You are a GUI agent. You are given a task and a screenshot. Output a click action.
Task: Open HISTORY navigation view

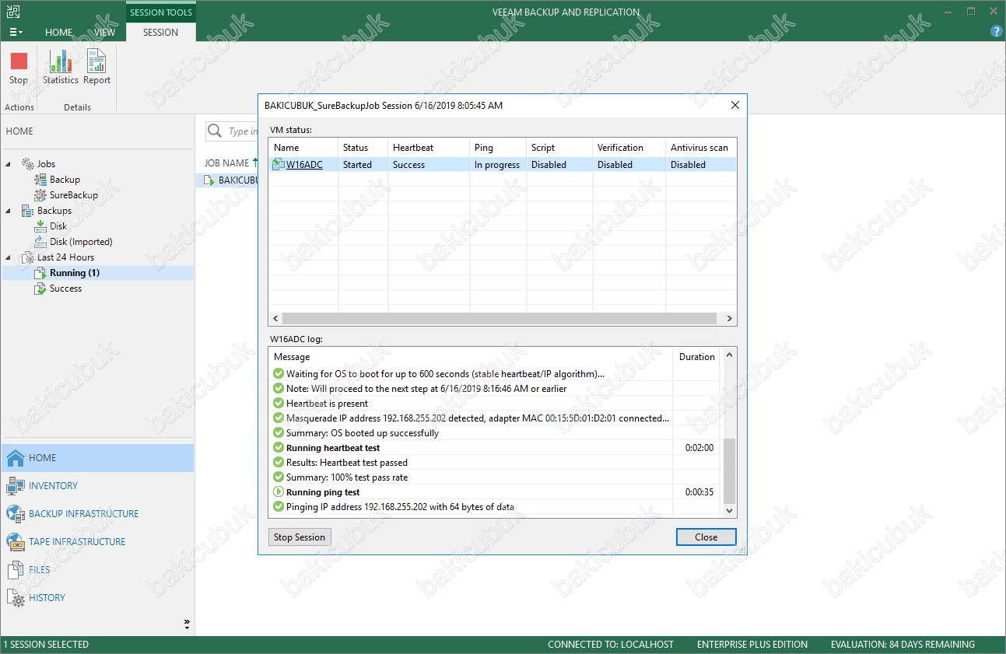47,598
